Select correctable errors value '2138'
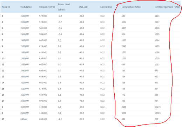This screenshot has width=182, height=127. [x=124, y=107]
